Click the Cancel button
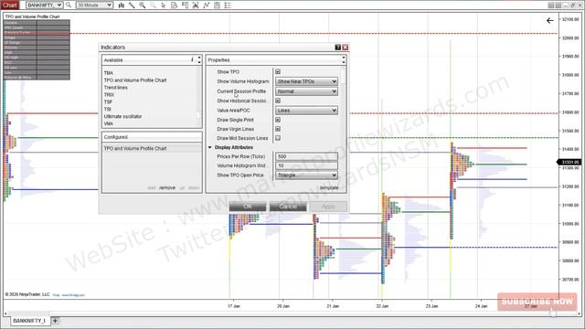This screenshot has width=585, height=329. click(288, 207)
